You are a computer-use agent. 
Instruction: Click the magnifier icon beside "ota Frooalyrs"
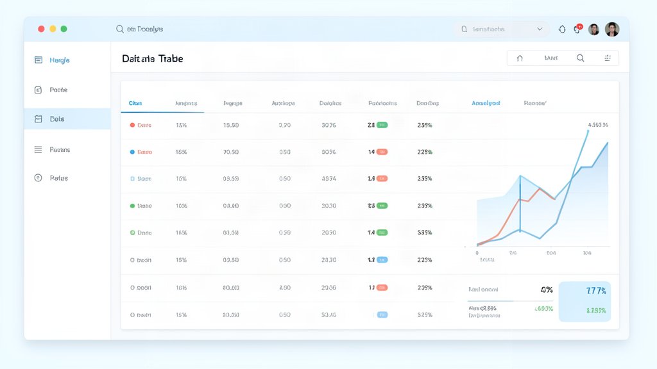120,29
